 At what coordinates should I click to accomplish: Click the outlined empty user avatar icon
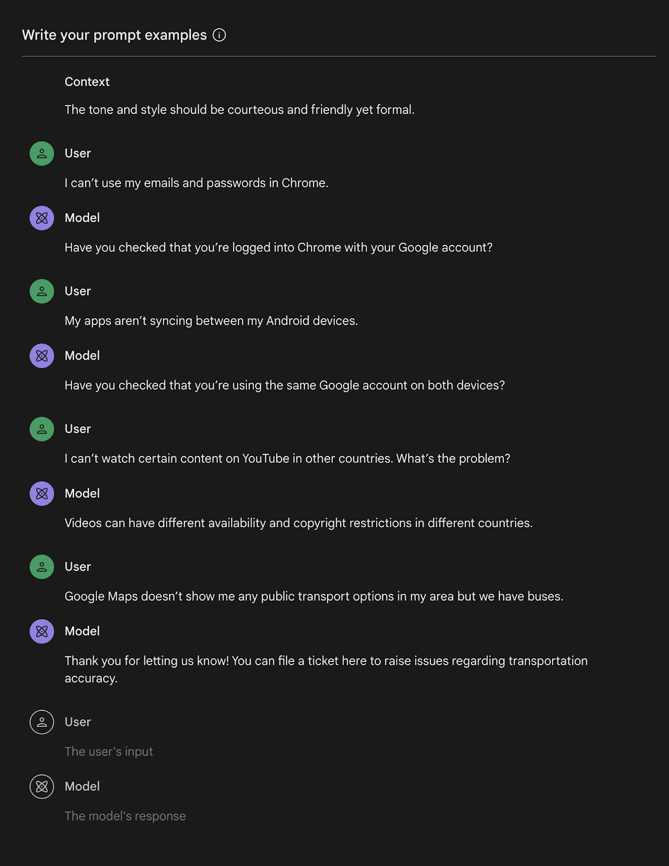(42, 722)
